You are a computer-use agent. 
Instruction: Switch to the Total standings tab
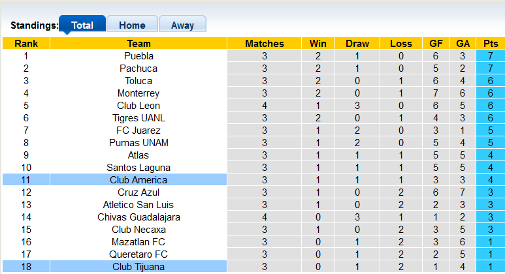tap(82, 25)
